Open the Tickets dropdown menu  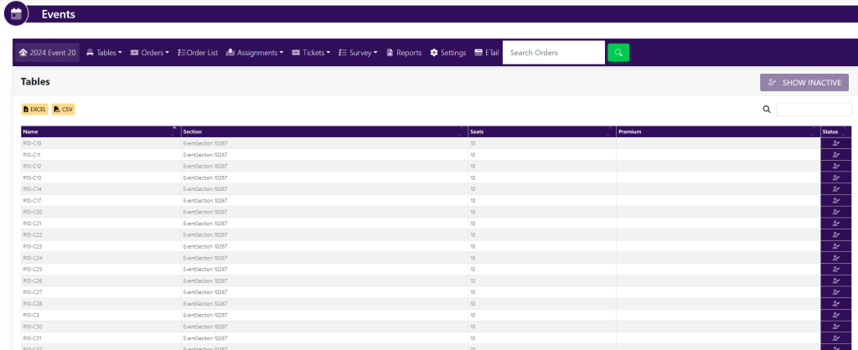pos(311,53)
